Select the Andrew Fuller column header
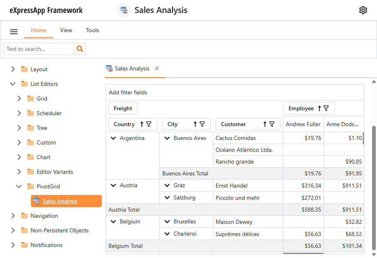 tap(303, 124)
